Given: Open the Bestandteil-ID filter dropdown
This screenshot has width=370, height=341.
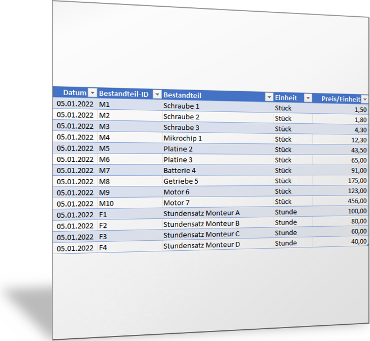Looking at the screenshot, I should pos(157,94).
